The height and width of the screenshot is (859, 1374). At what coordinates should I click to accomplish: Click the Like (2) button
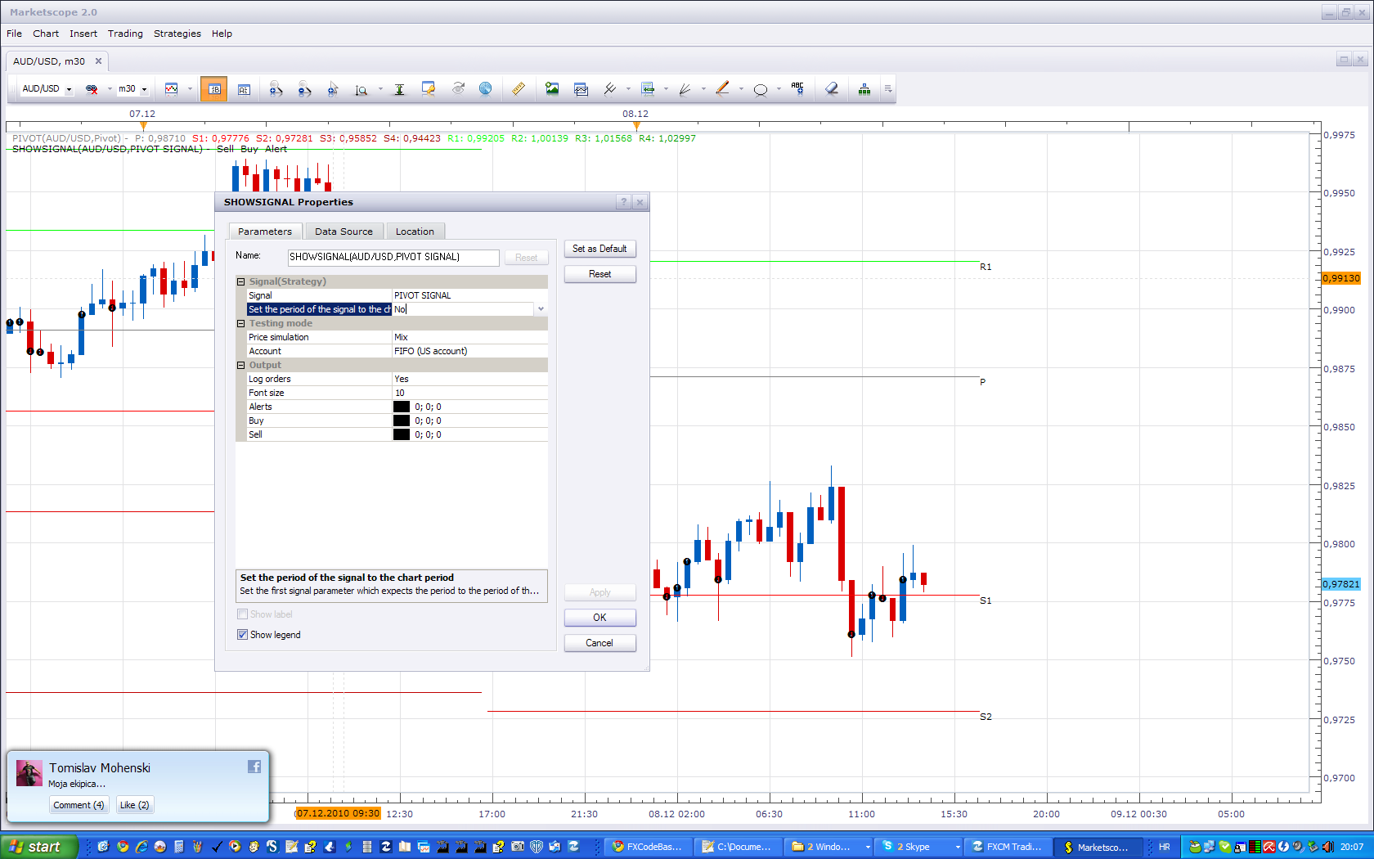pyautogui.click(x=134, y=805)
